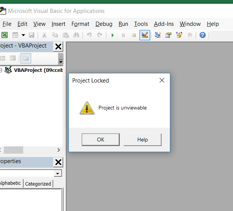233x211 pixels.
Task: Click the Toolbox hammer and wrench icon
Action: tap(190, 35)
